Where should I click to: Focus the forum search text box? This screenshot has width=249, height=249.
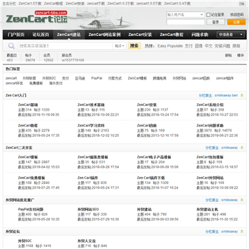click(x=65, y=46)
